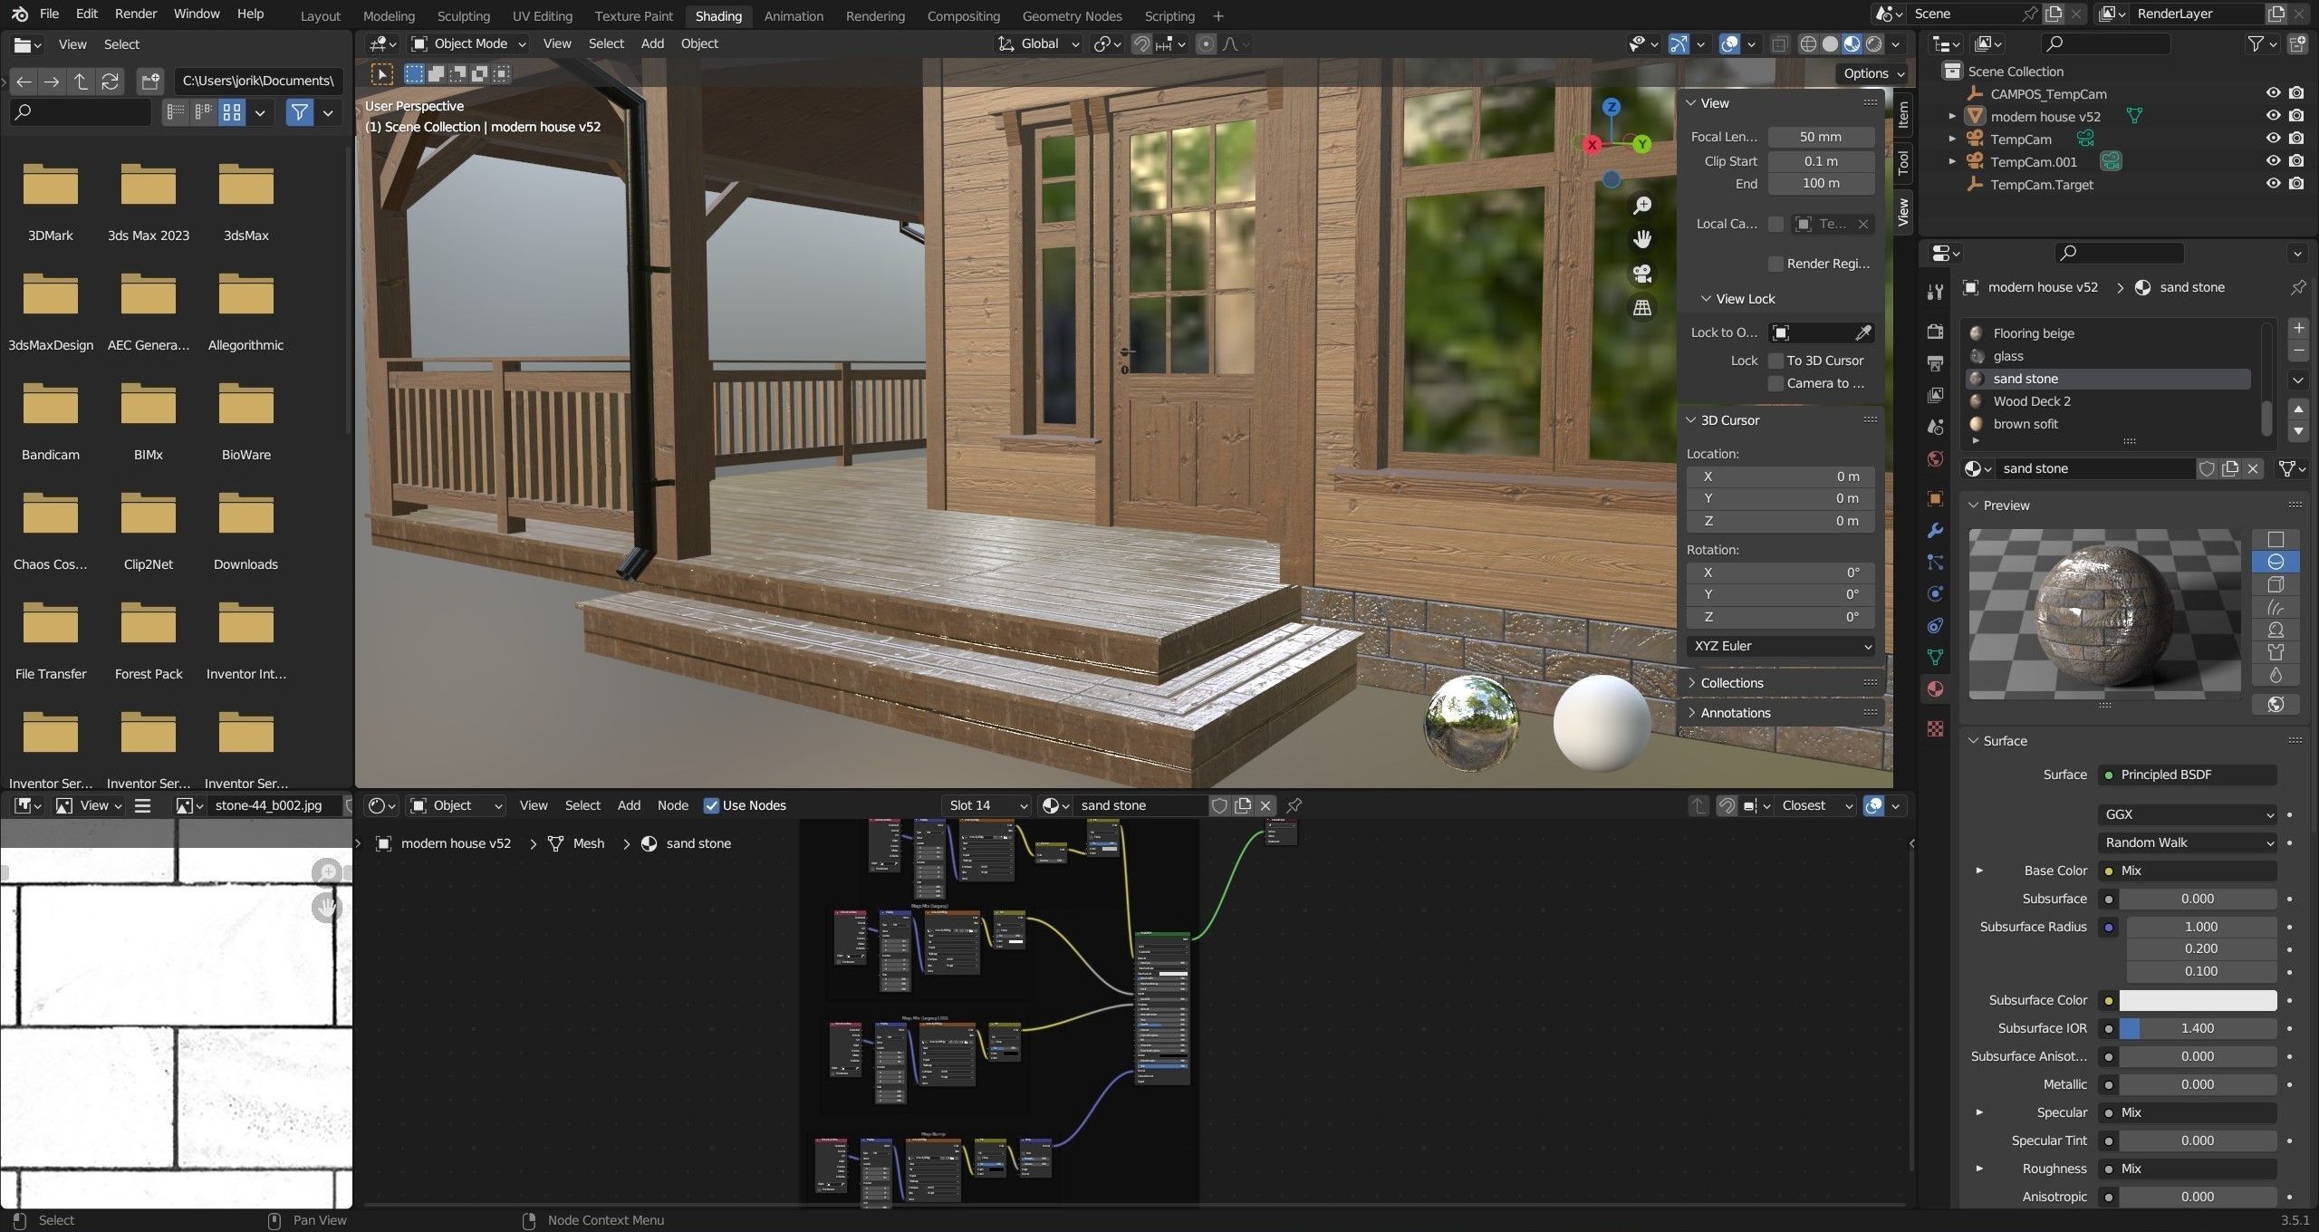Open Modifier properties wrench tab
The width and height of the screenshot is (2319, 1232).
click(1935, 530)
